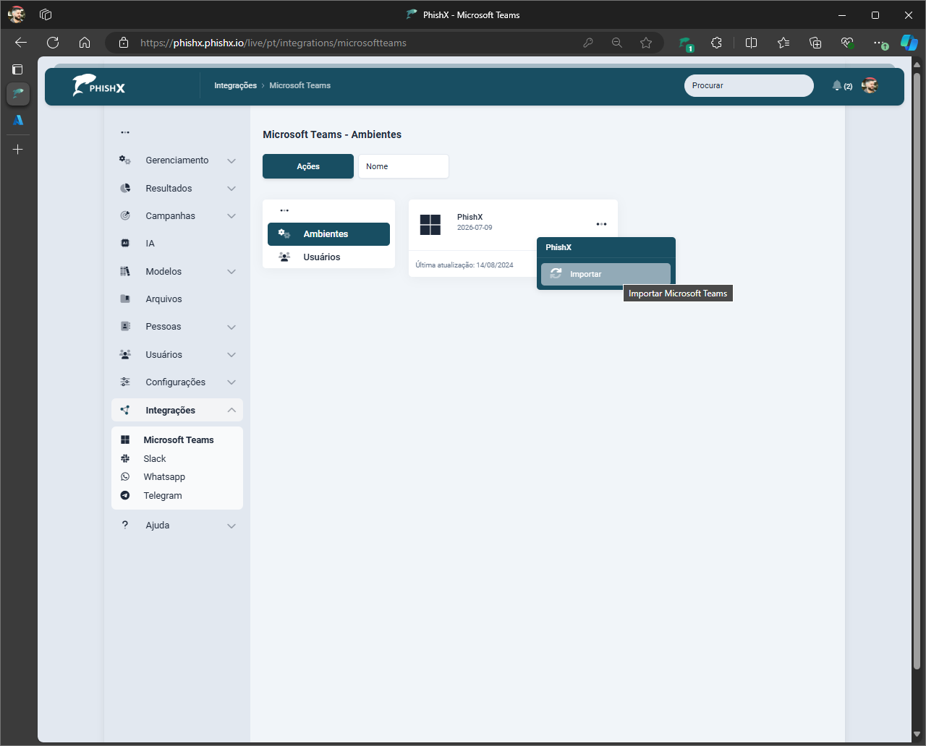The height and width of the screenshot is (746, 926).
Task: Click Microsoft Teams breadcrumb link
Action: pos(300,85)
